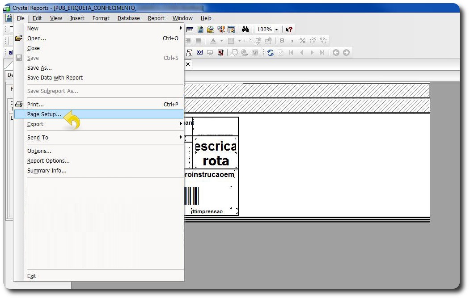Viewport: 470px width, 299px height.
Task: Expand the Send To submenu
Action: [181, 137]
